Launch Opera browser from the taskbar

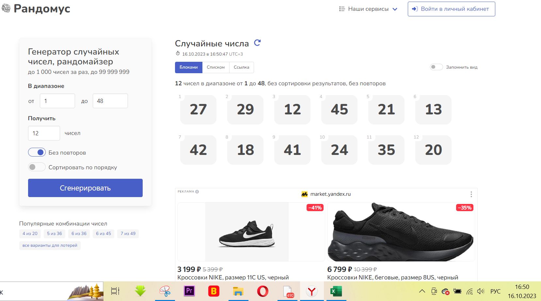[x=263, y=291]
